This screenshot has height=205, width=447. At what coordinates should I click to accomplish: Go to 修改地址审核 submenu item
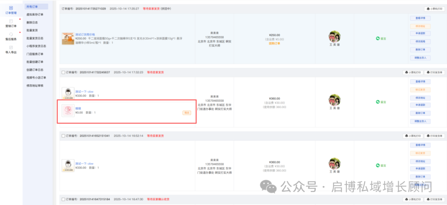[35, 86]
